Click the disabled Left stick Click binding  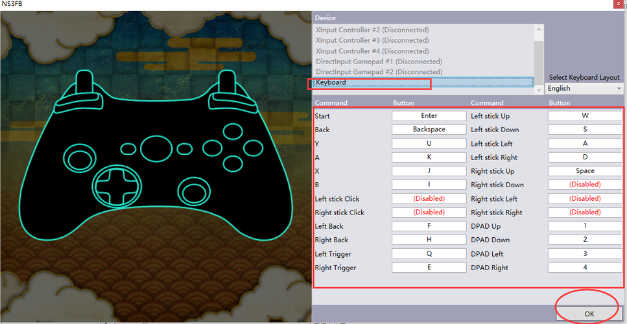(429, 198)
